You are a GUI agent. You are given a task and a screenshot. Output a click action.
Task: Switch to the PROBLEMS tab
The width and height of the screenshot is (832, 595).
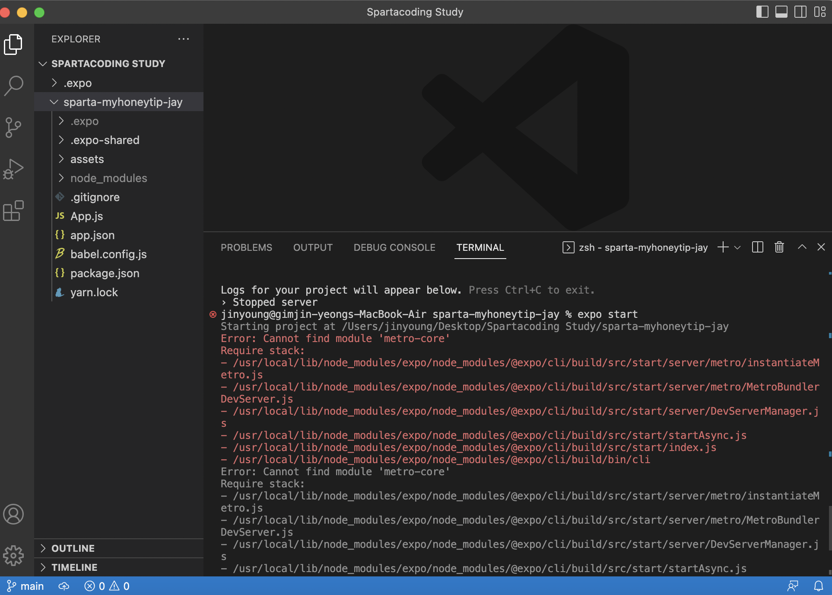[246, 247]
